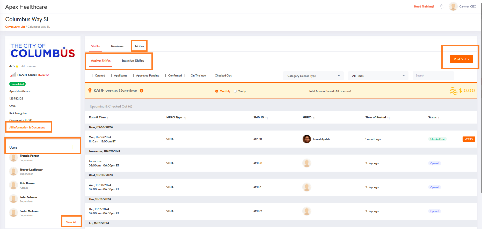482x229 pixels.
Task: Open Loreal Ayalah's profile photo
Action: click(x=307, y=139)
